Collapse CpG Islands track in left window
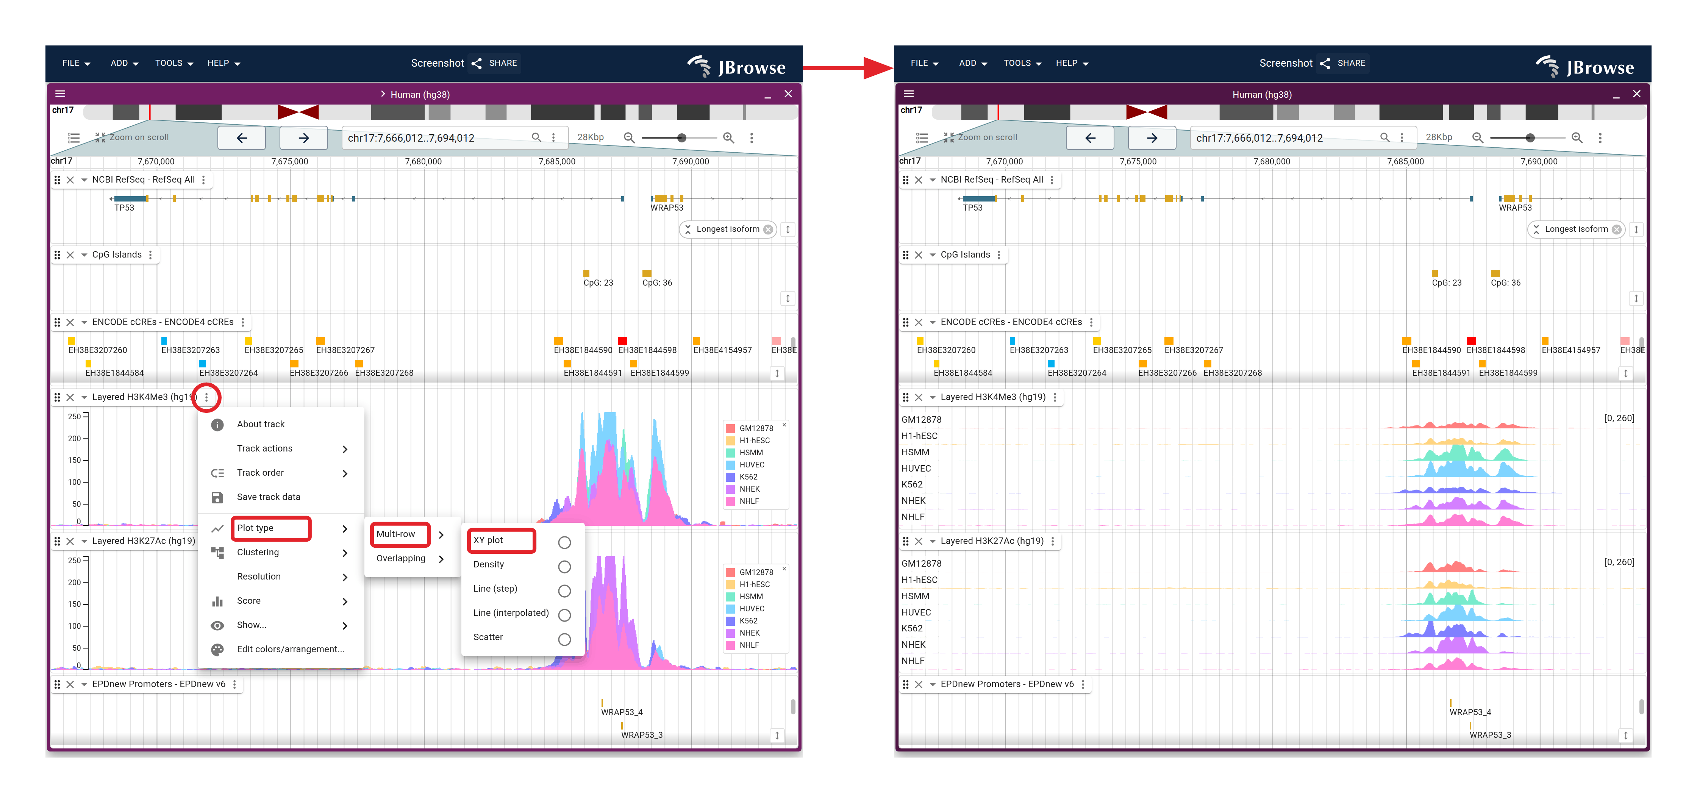This screenshot has height=803, width=1697. [x=84, y=255]
